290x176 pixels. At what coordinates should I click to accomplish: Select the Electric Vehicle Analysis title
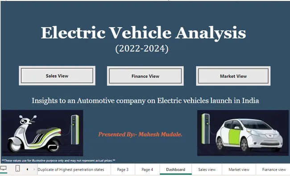pyautogui.click(x=143, y=33)
